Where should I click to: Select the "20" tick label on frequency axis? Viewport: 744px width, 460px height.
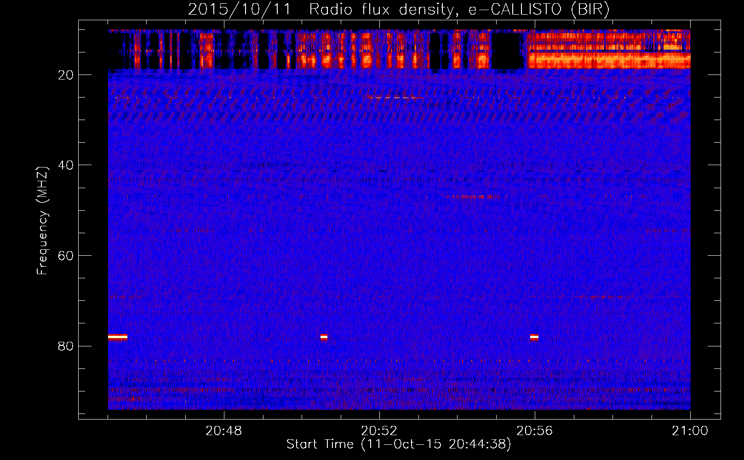pos(66,75)
